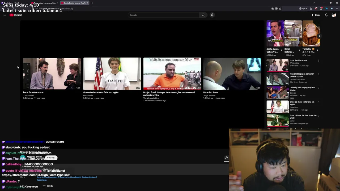
Task: Open the Borat Cultural Learnings movie link
Action: [67, 179]
